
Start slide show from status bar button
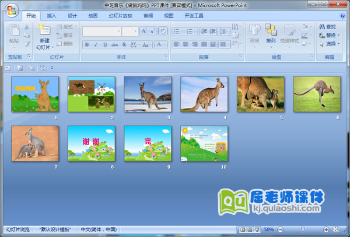(257, 229)
